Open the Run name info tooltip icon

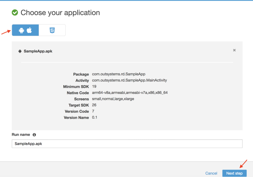34,135
